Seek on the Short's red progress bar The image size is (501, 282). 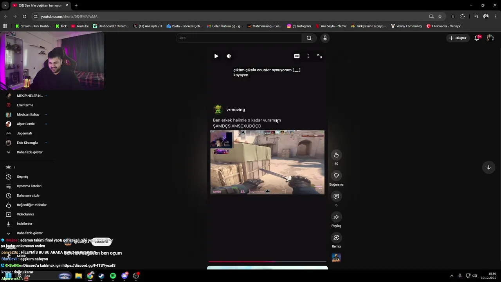(267, 261)
